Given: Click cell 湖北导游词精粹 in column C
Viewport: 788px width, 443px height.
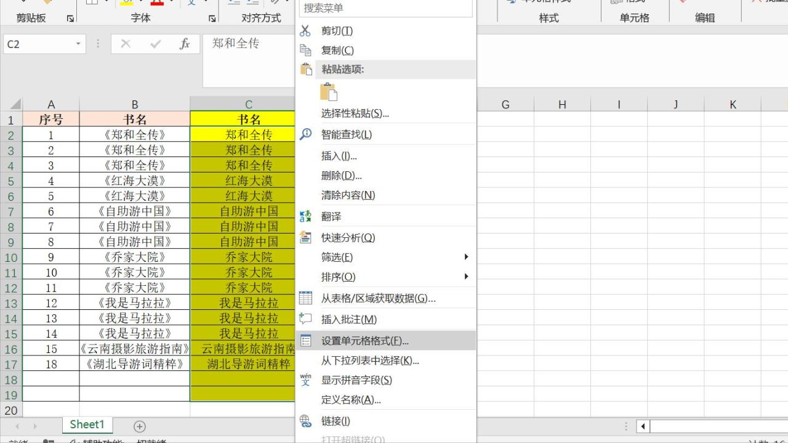Looking at the screenshot, I should [x=243, y=364].
